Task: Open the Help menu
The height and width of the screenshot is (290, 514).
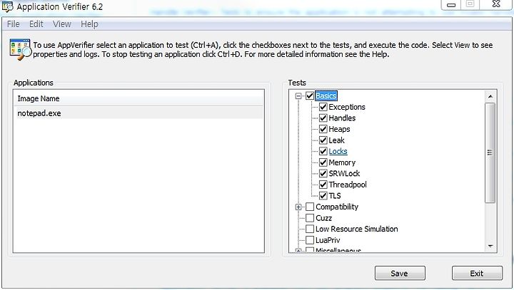Action: [89, 24]
